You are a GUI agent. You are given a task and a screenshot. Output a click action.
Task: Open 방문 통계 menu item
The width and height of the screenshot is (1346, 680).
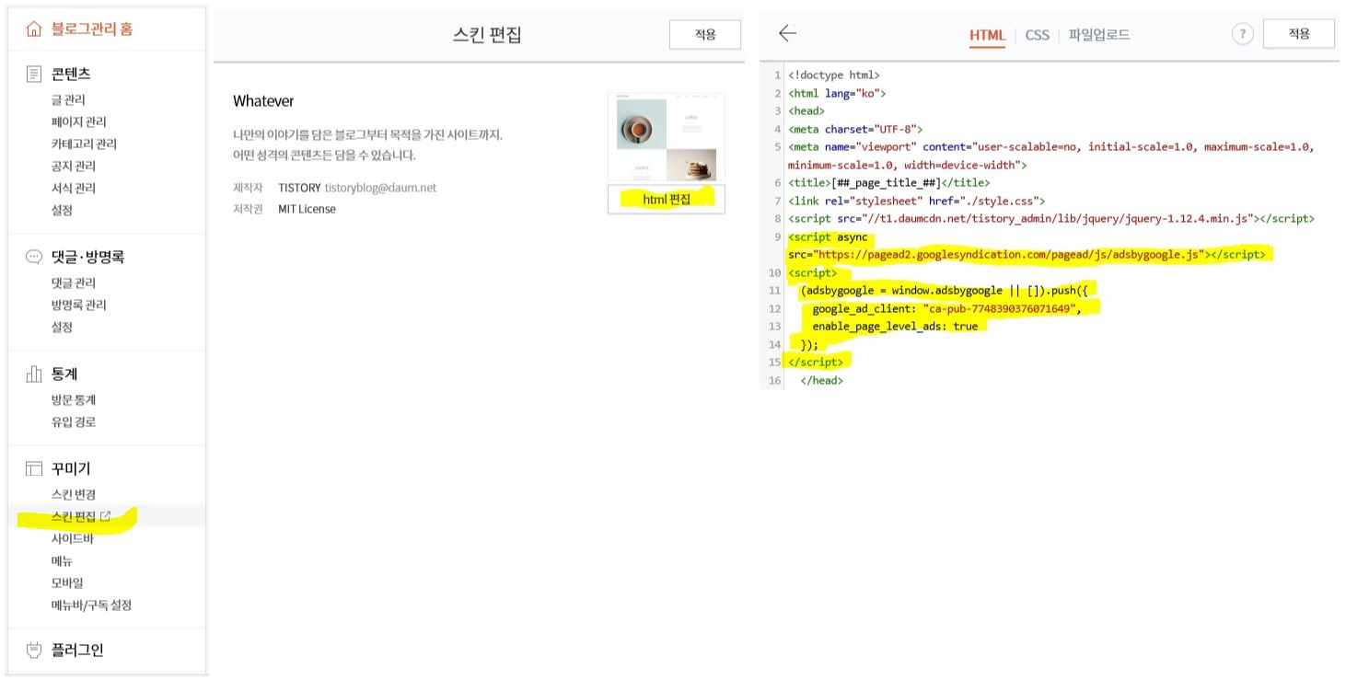pyautogui.click(x=74, y=399)
